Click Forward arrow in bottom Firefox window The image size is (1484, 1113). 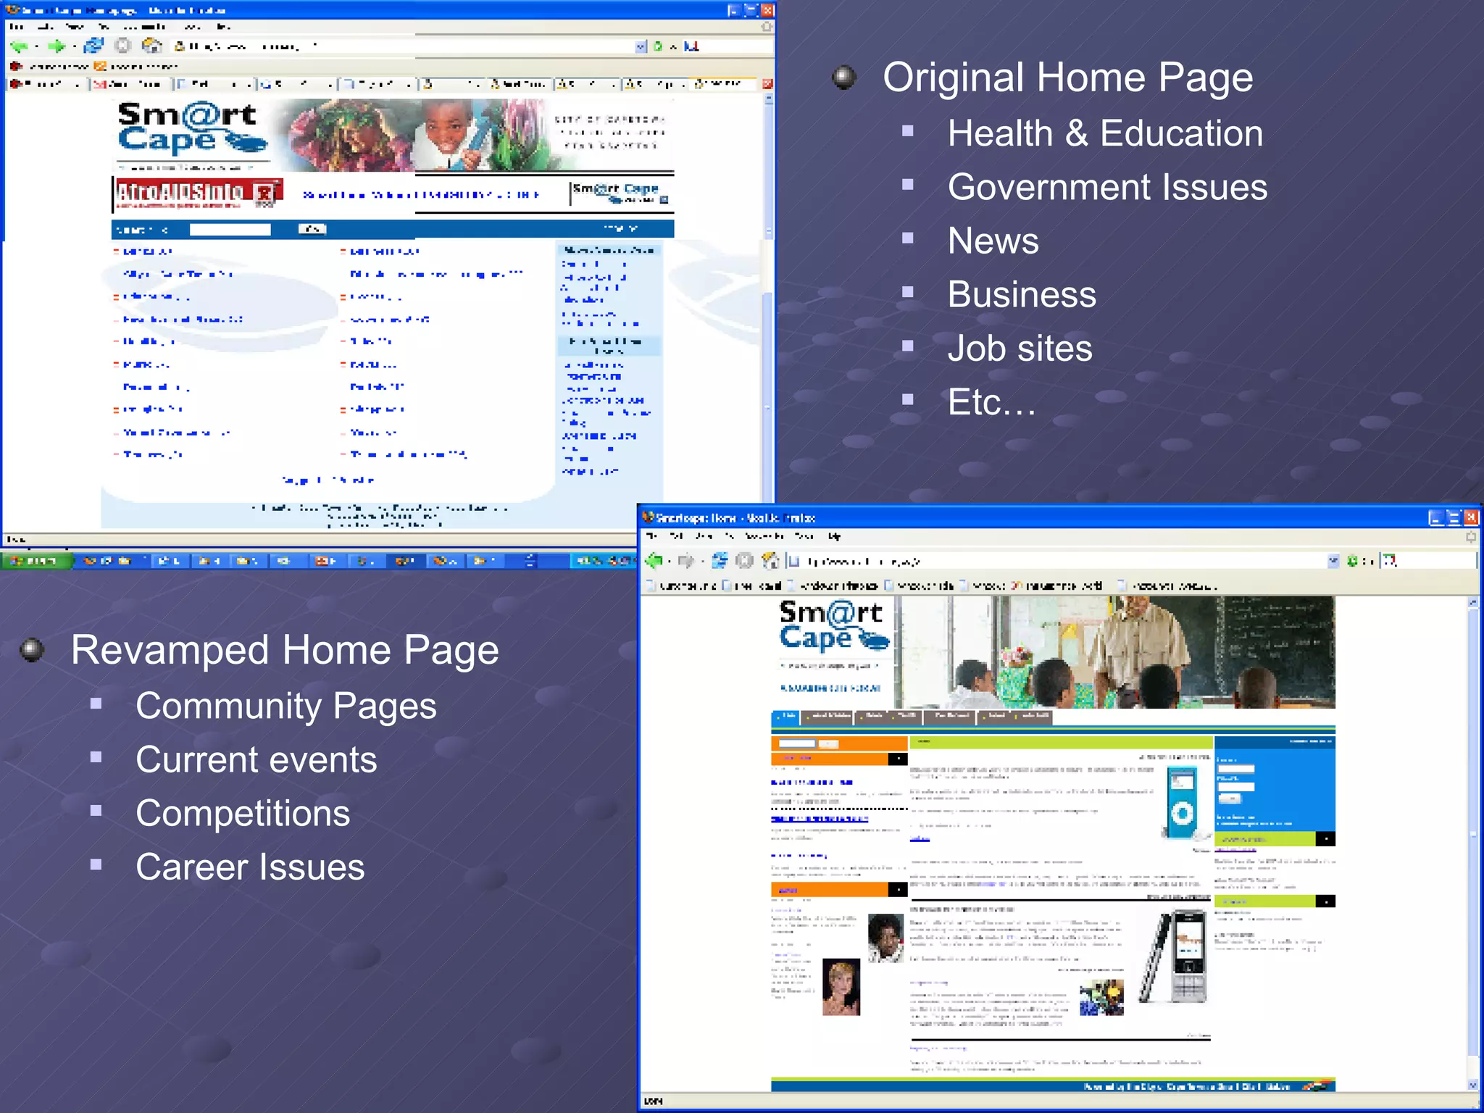tap(685, 561)
